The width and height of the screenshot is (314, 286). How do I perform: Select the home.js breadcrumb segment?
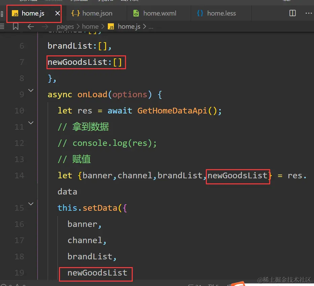[x=124, y=26]
